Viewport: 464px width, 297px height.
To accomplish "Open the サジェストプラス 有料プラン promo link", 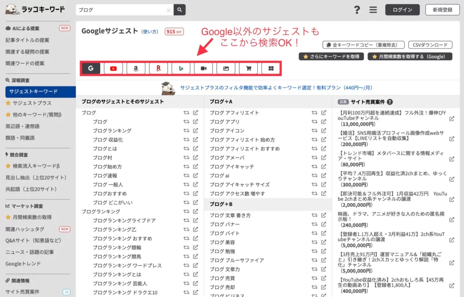I will pos(276,88).
